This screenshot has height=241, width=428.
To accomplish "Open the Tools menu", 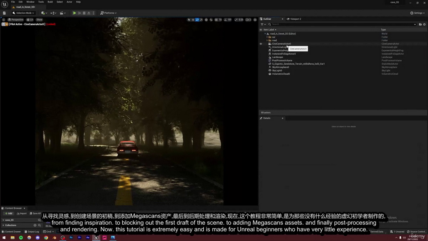I will (41, 2).
